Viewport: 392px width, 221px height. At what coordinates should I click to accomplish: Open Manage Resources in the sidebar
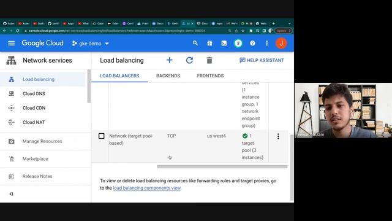click(42, 141)
